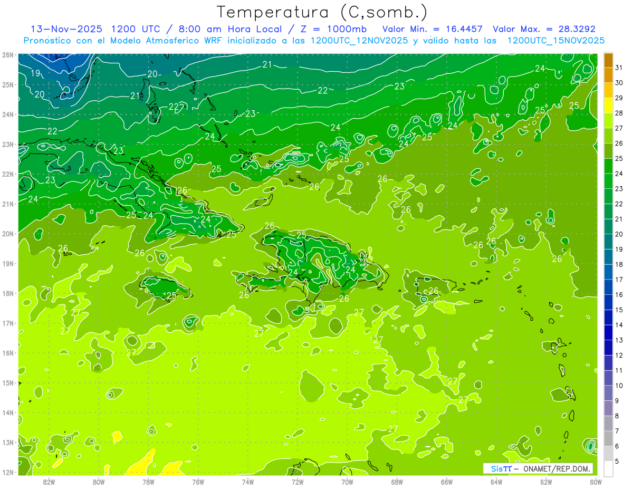This screenshot has height=489, width=633.
Task: Click the '5' label on the color scale
Action: tap(617, 462)
